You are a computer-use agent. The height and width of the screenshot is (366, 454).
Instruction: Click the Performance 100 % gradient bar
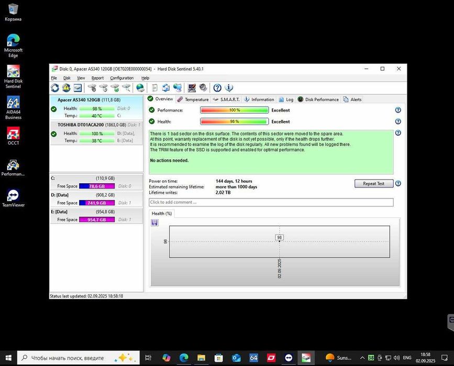235,110
